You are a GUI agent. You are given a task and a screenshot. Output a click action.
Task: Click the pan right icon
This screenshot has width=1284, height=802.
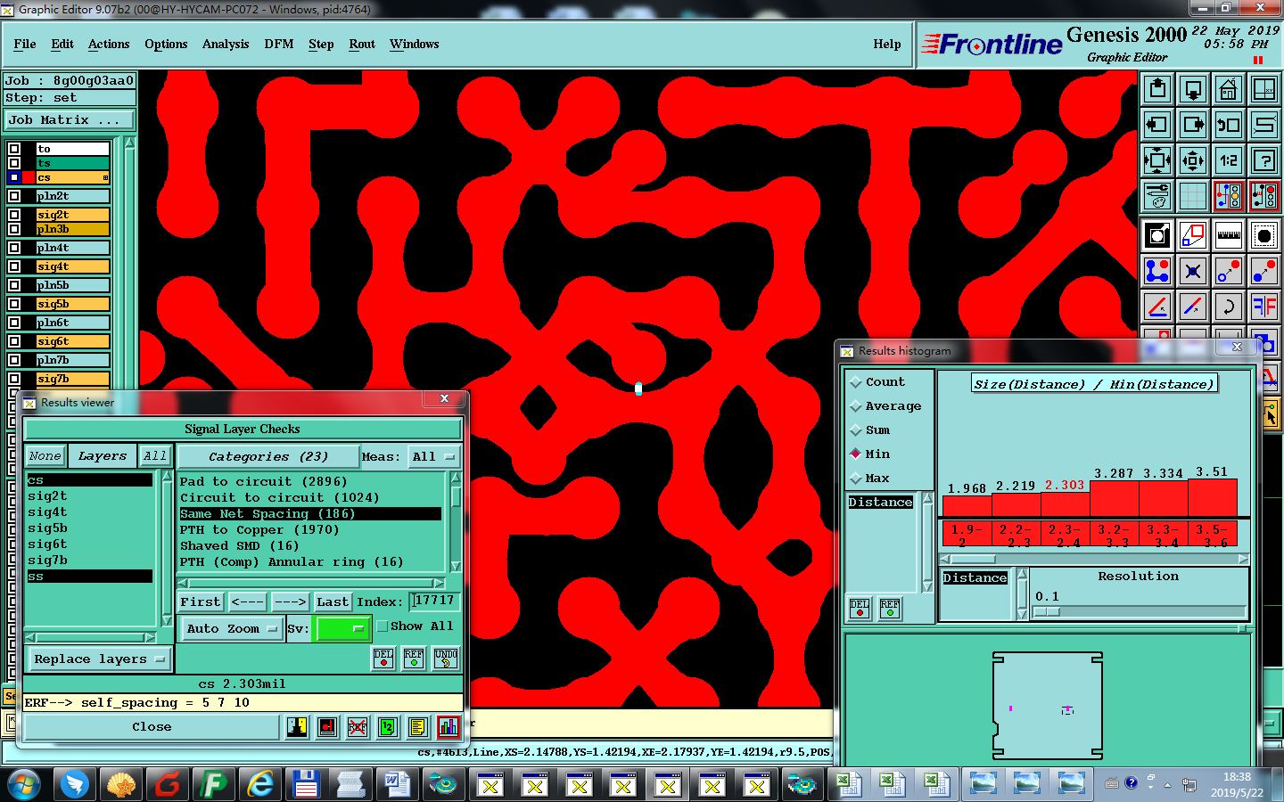(1193, 125)
